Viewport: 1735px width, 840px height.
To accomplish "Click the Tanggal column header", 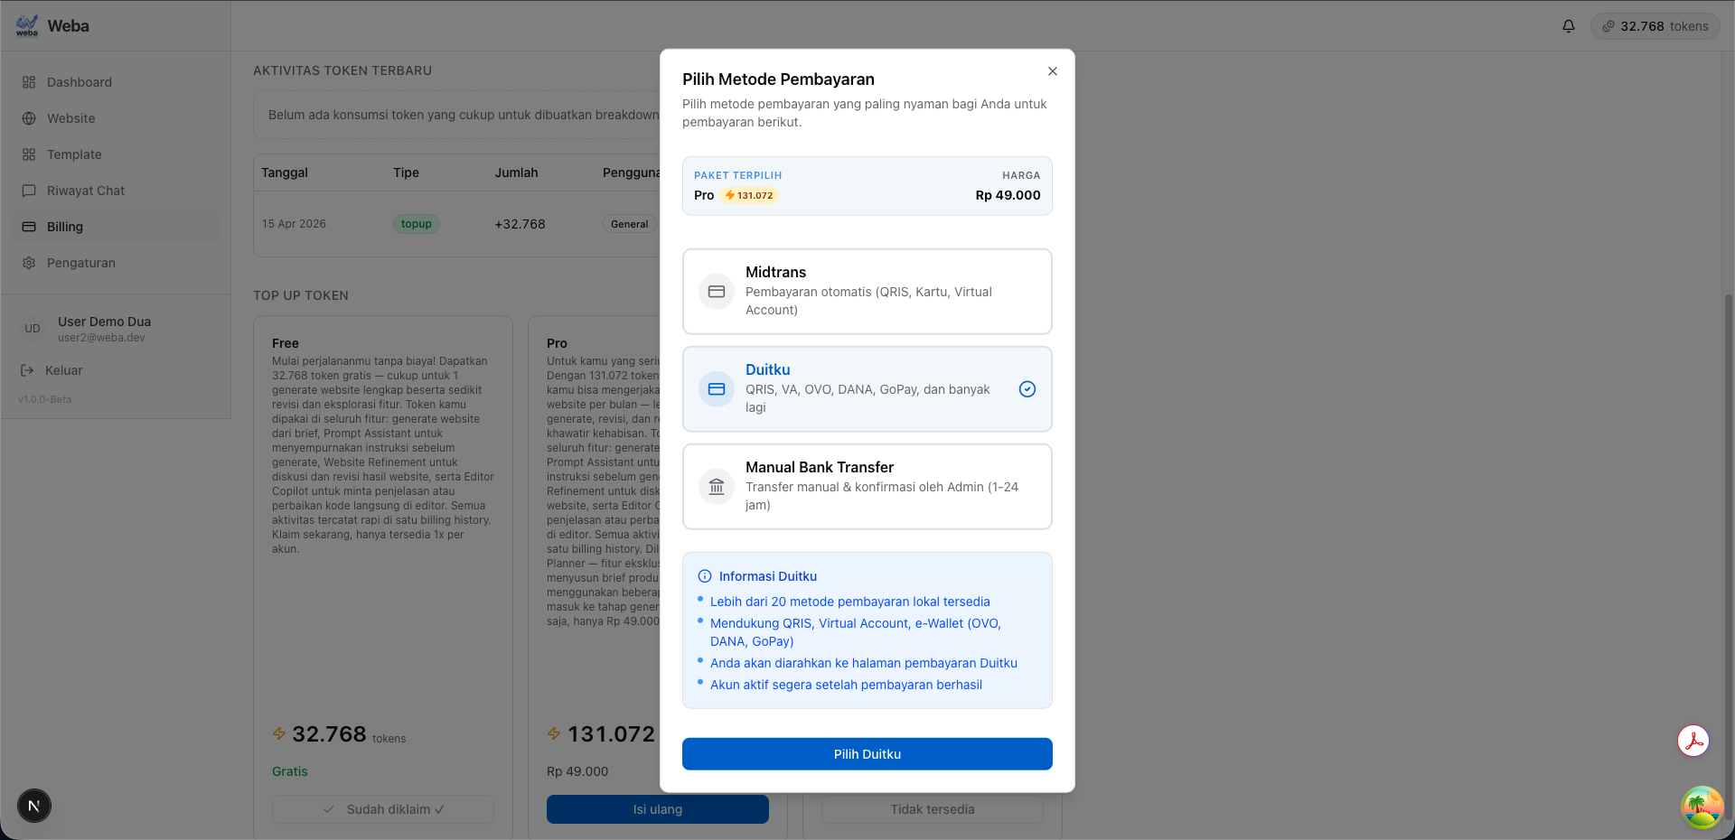I will [285, 173].
